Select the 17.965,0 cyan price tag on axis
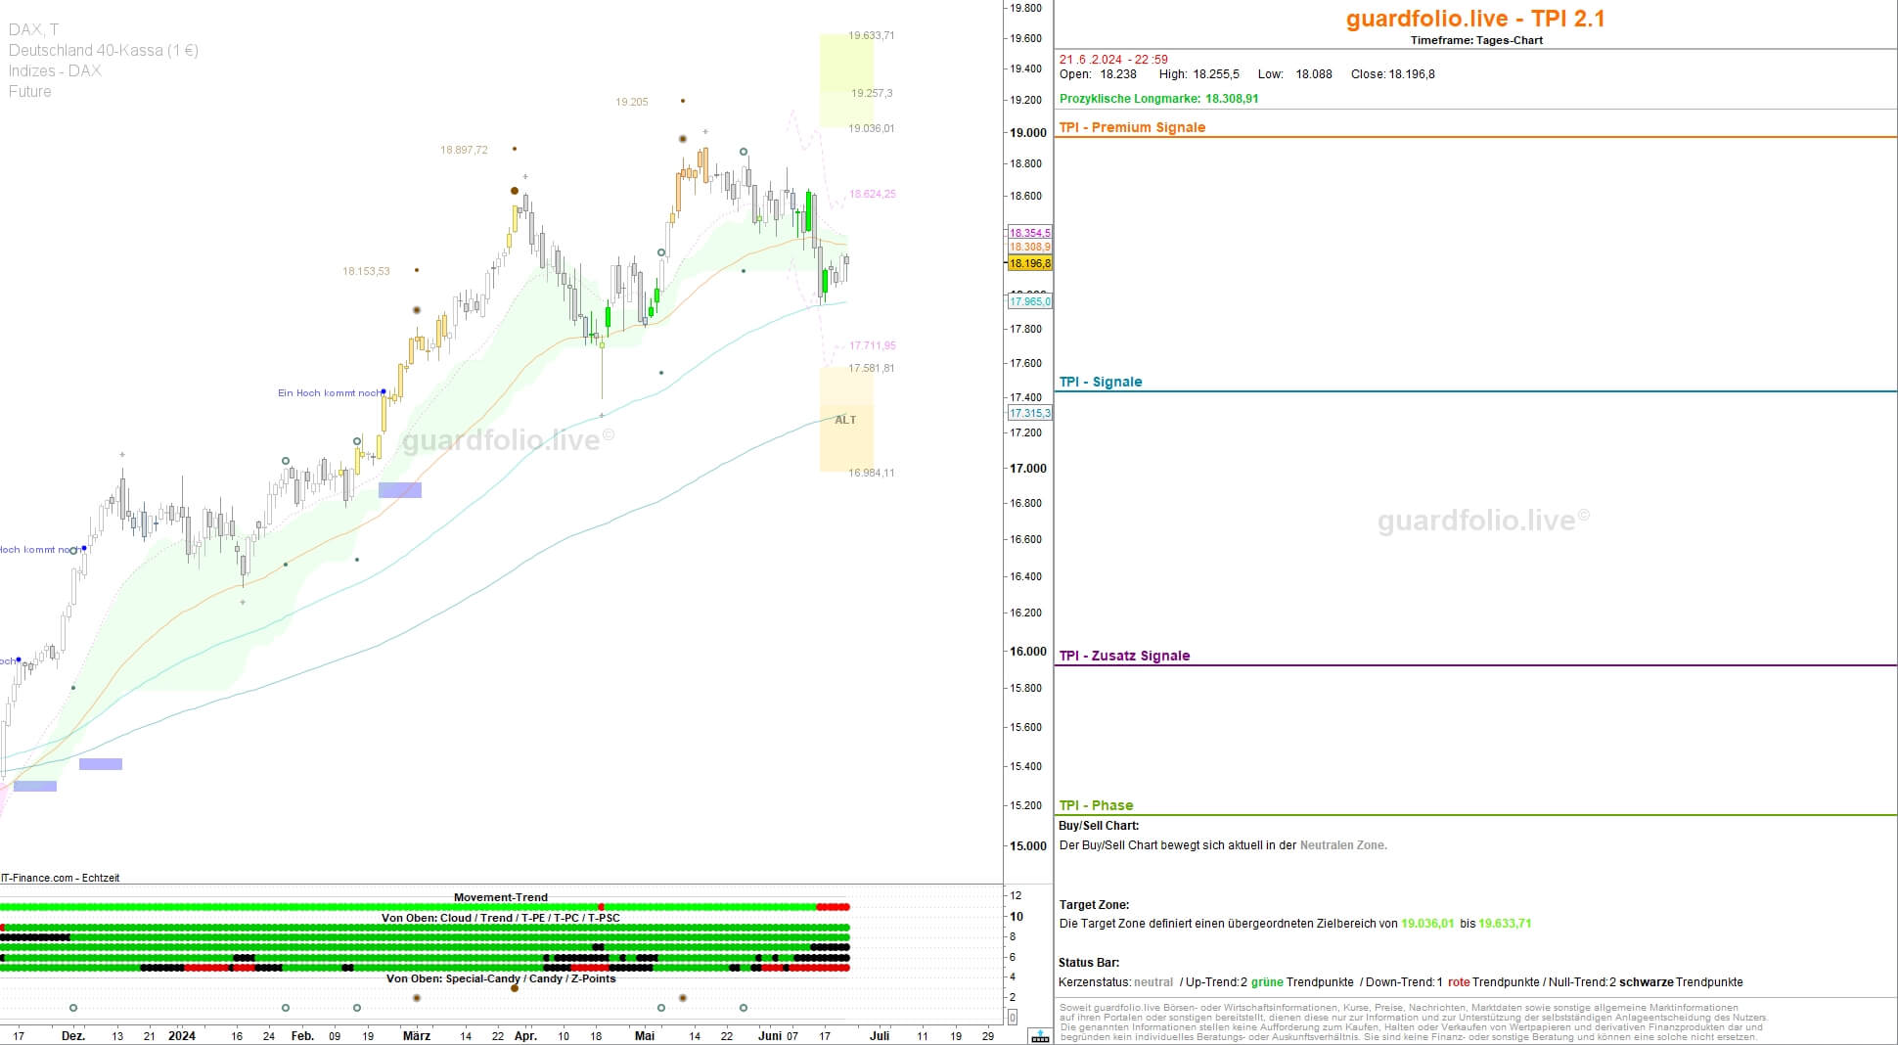The height and width of the screenshot is (1045, 1898). coord(1030,301)
